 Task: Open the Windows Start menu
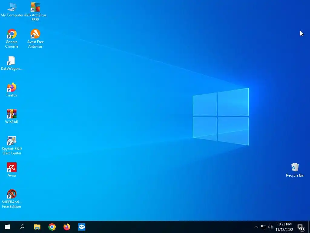[x=7, y=227]
